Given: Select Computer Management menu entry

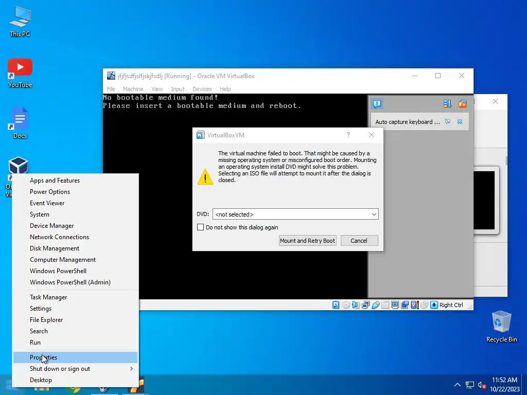Looking at the screenshot, I should coord(75,260).
